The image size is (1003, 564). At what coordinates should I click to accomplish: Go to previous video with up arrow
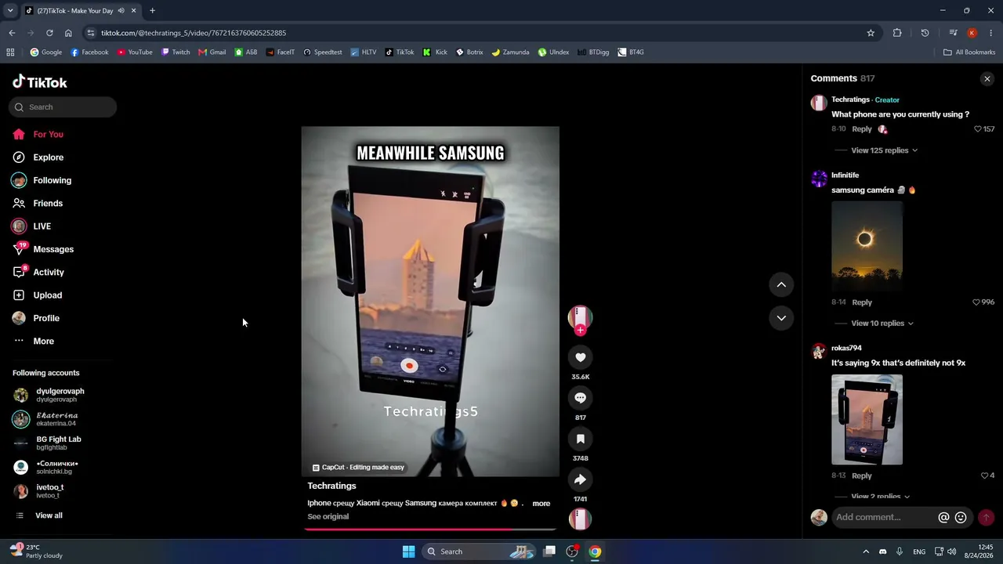click(781, 284)
